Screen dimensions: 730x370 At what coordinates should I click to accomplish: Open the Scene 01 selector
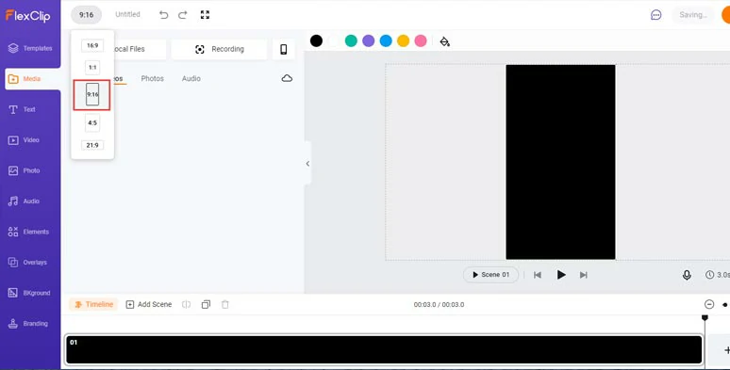(x=490, y=275)
